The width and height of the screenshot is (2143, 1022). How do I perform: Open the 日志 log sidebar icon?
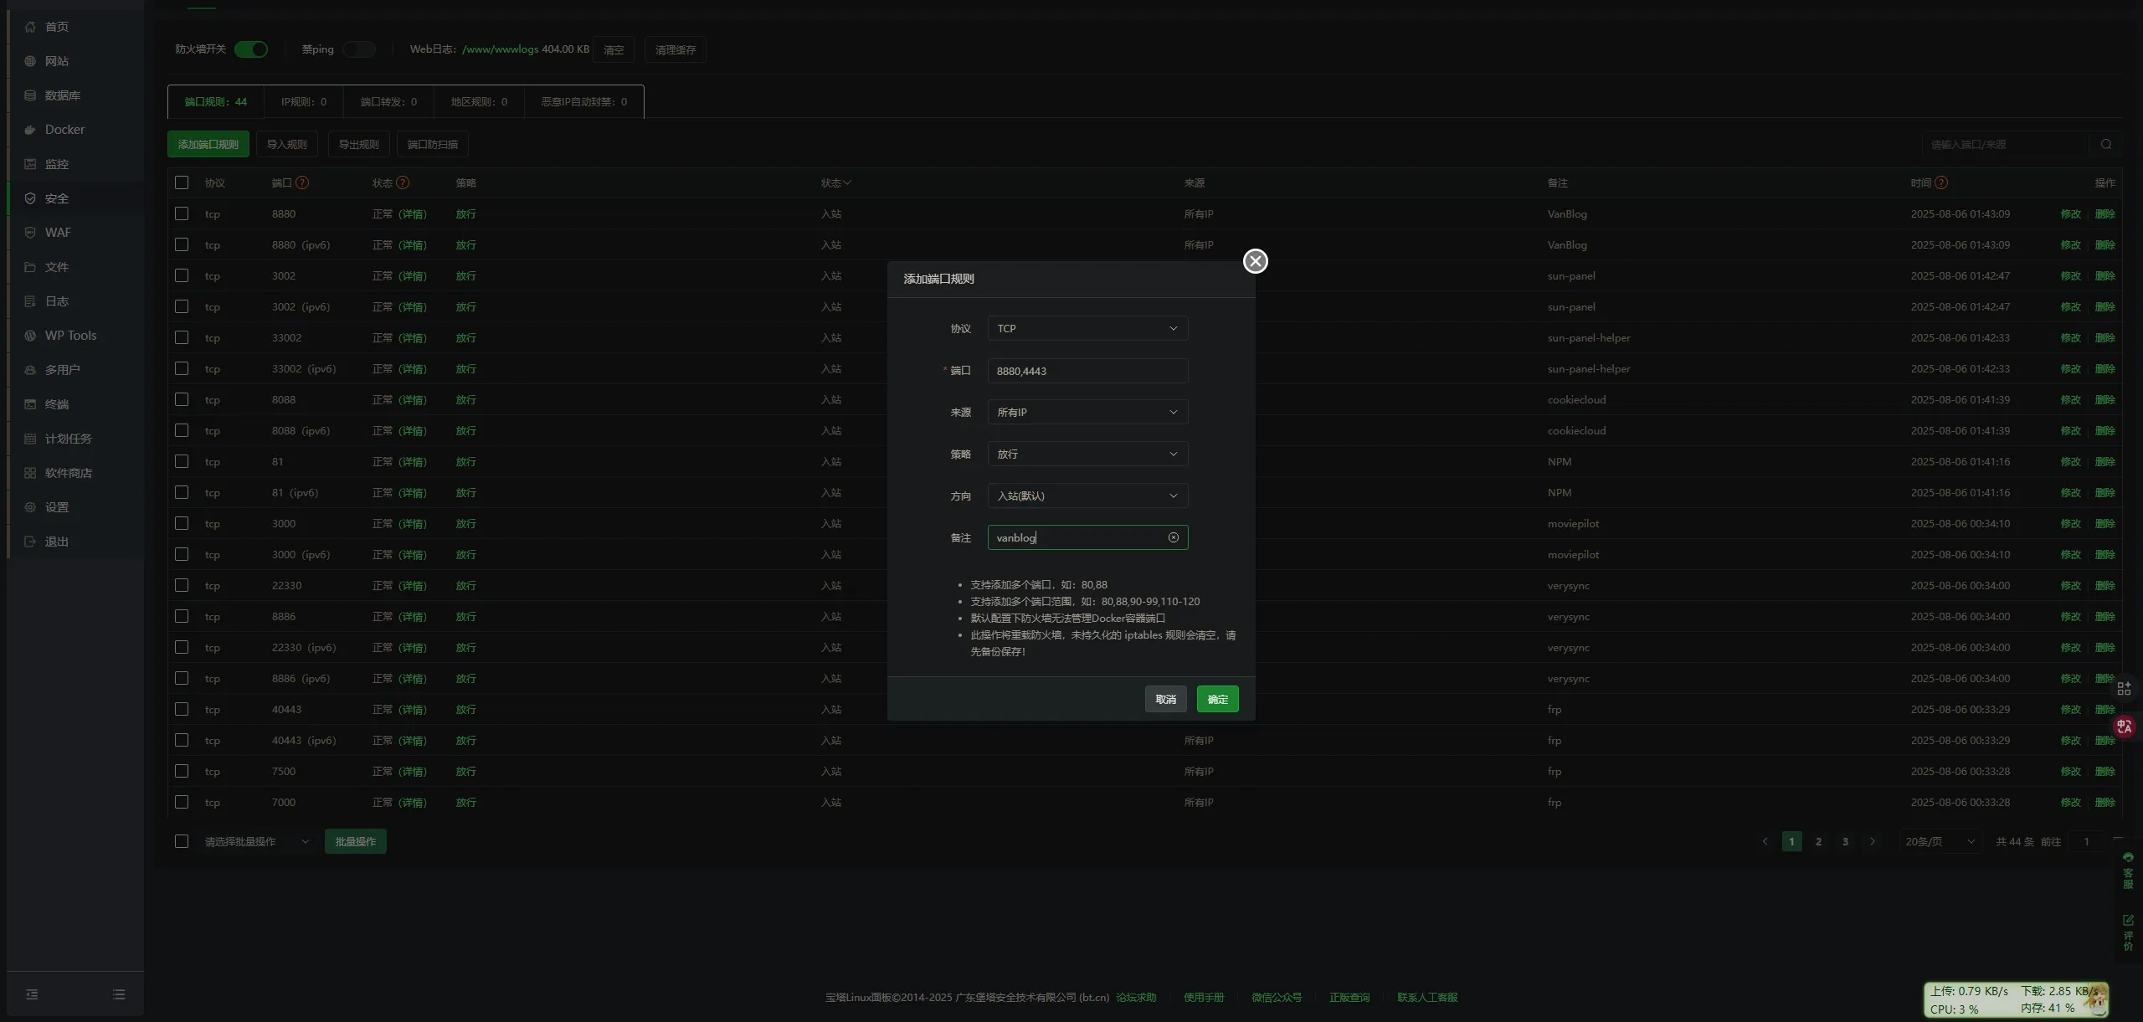pyautogui.click(x=30, y=301)
